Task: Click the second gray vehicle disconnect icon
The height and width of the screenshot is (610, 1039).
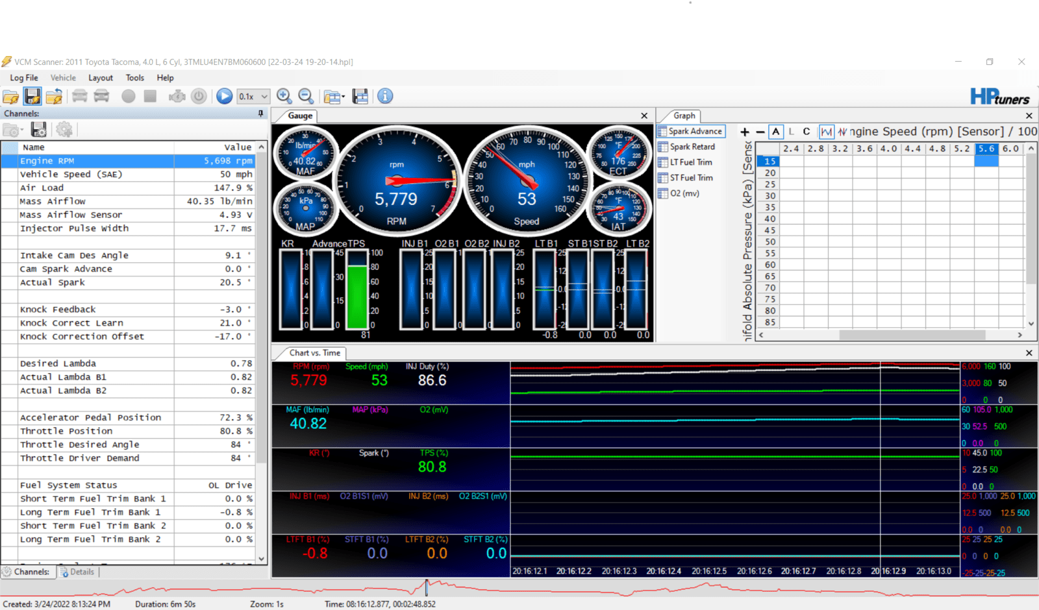Action: pos(101,97)
